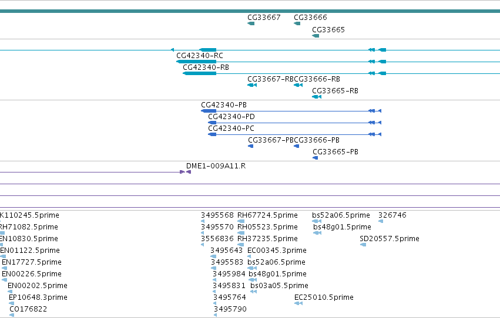500x318 pixels.
Task: Select the CG33665-RB transcript label
Action: tap(335, 91)
